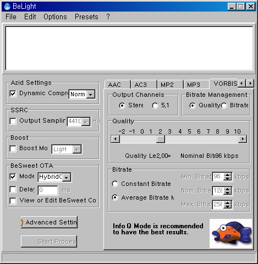Toggle the BeSweet OTA Mode checkbox
The height and width of the screenshot is (264, 258).
(x=13, y=177)
